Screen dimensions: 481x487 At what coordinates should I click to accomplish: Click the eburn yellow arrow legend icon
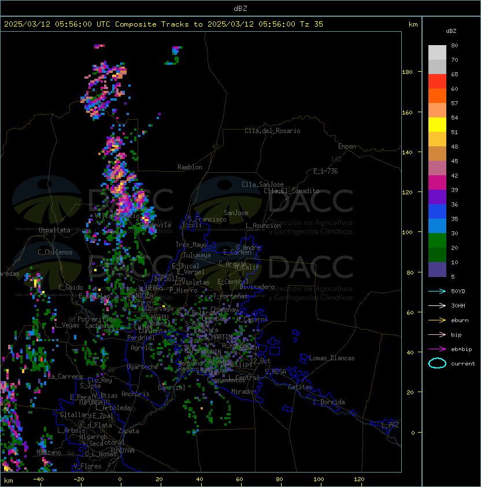tap(437, 320)
